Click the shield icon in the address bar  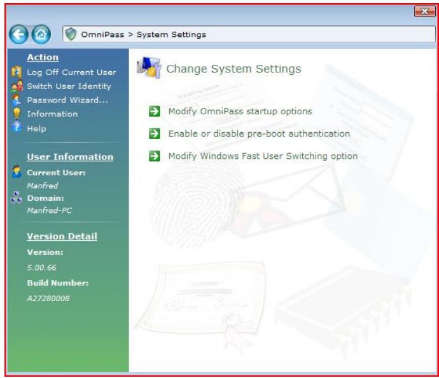click(71, 34)
